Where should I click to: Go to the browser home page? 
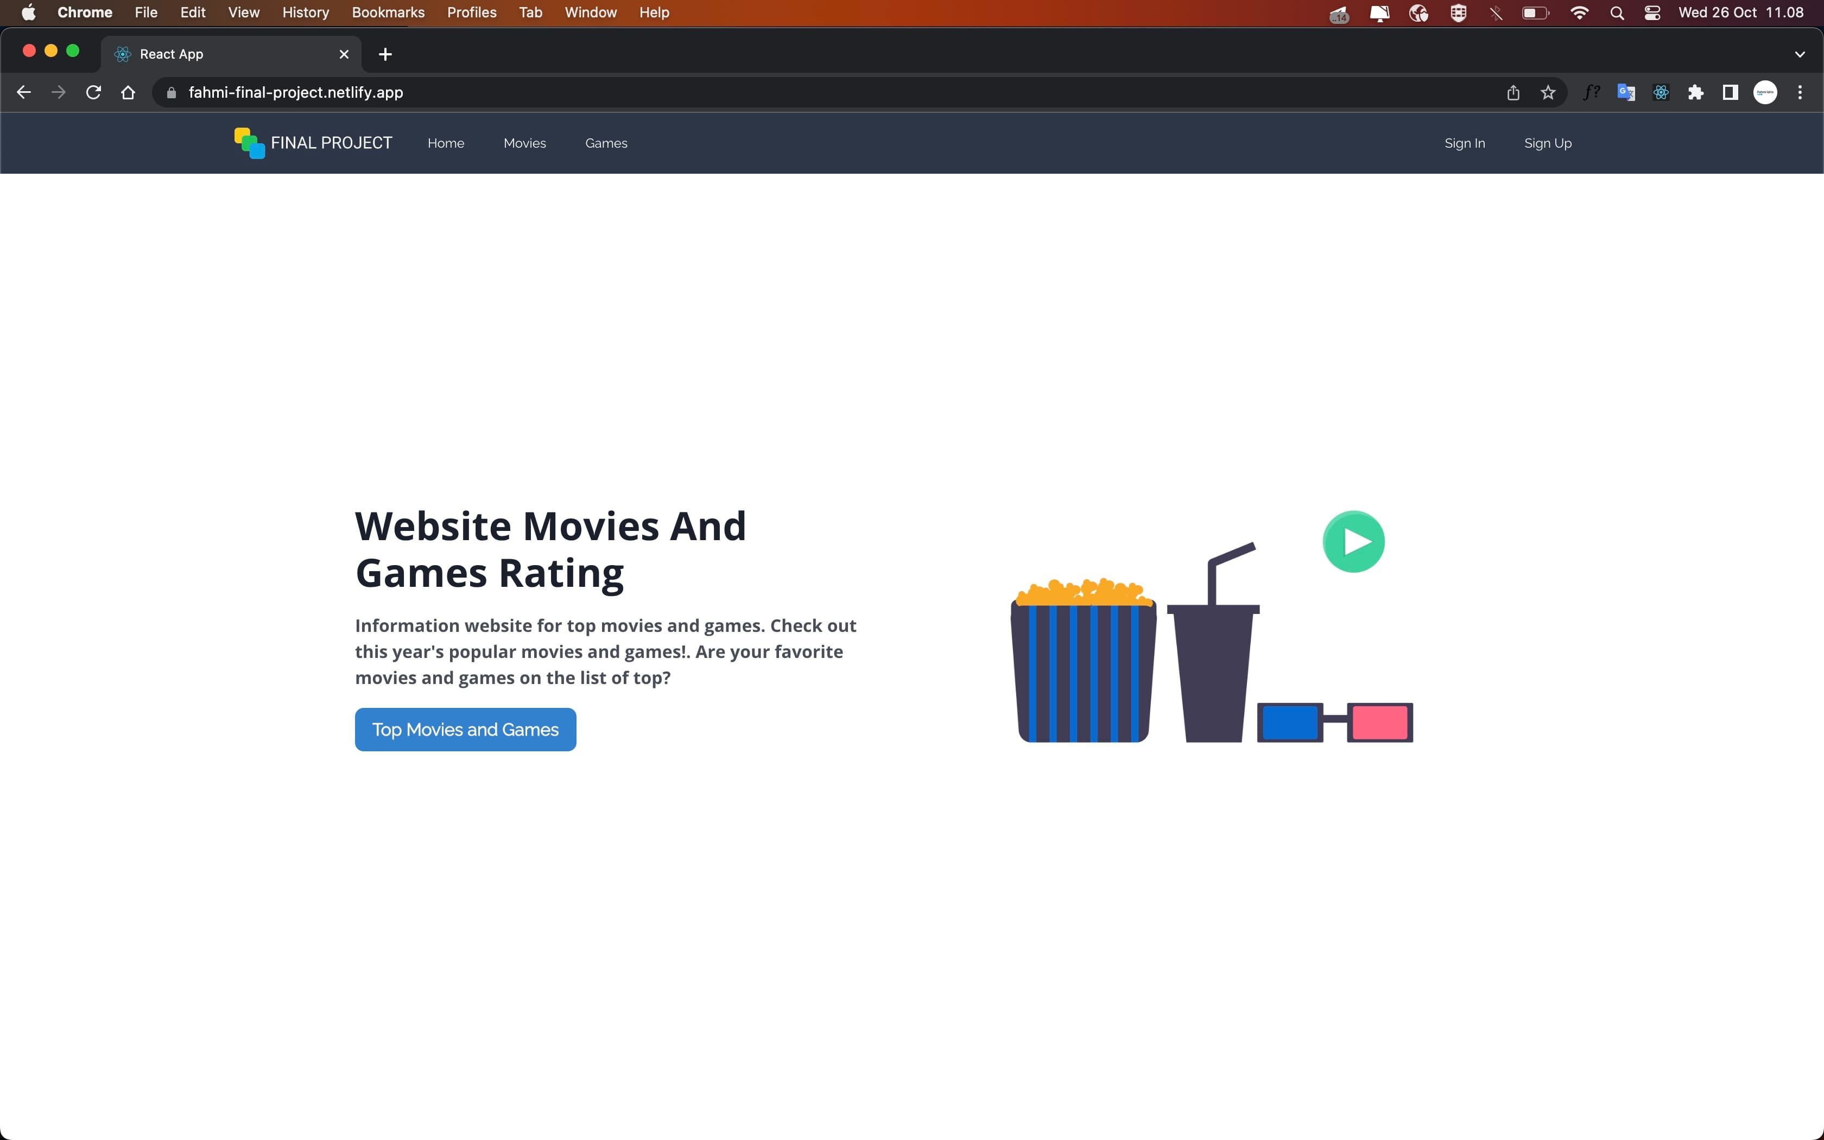128,92
